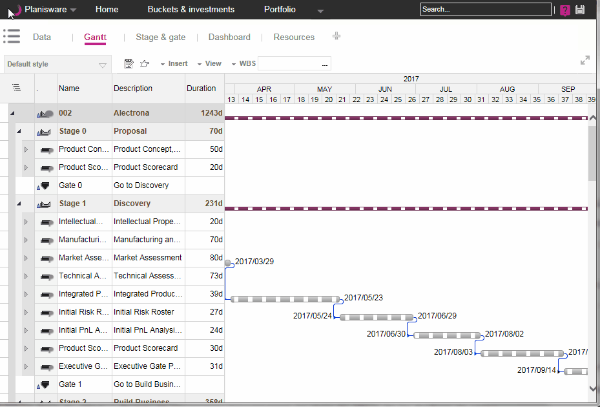The image size is (600, 407).
Task: Expand the Initial Risk Roster row
Action: point(26,312)
